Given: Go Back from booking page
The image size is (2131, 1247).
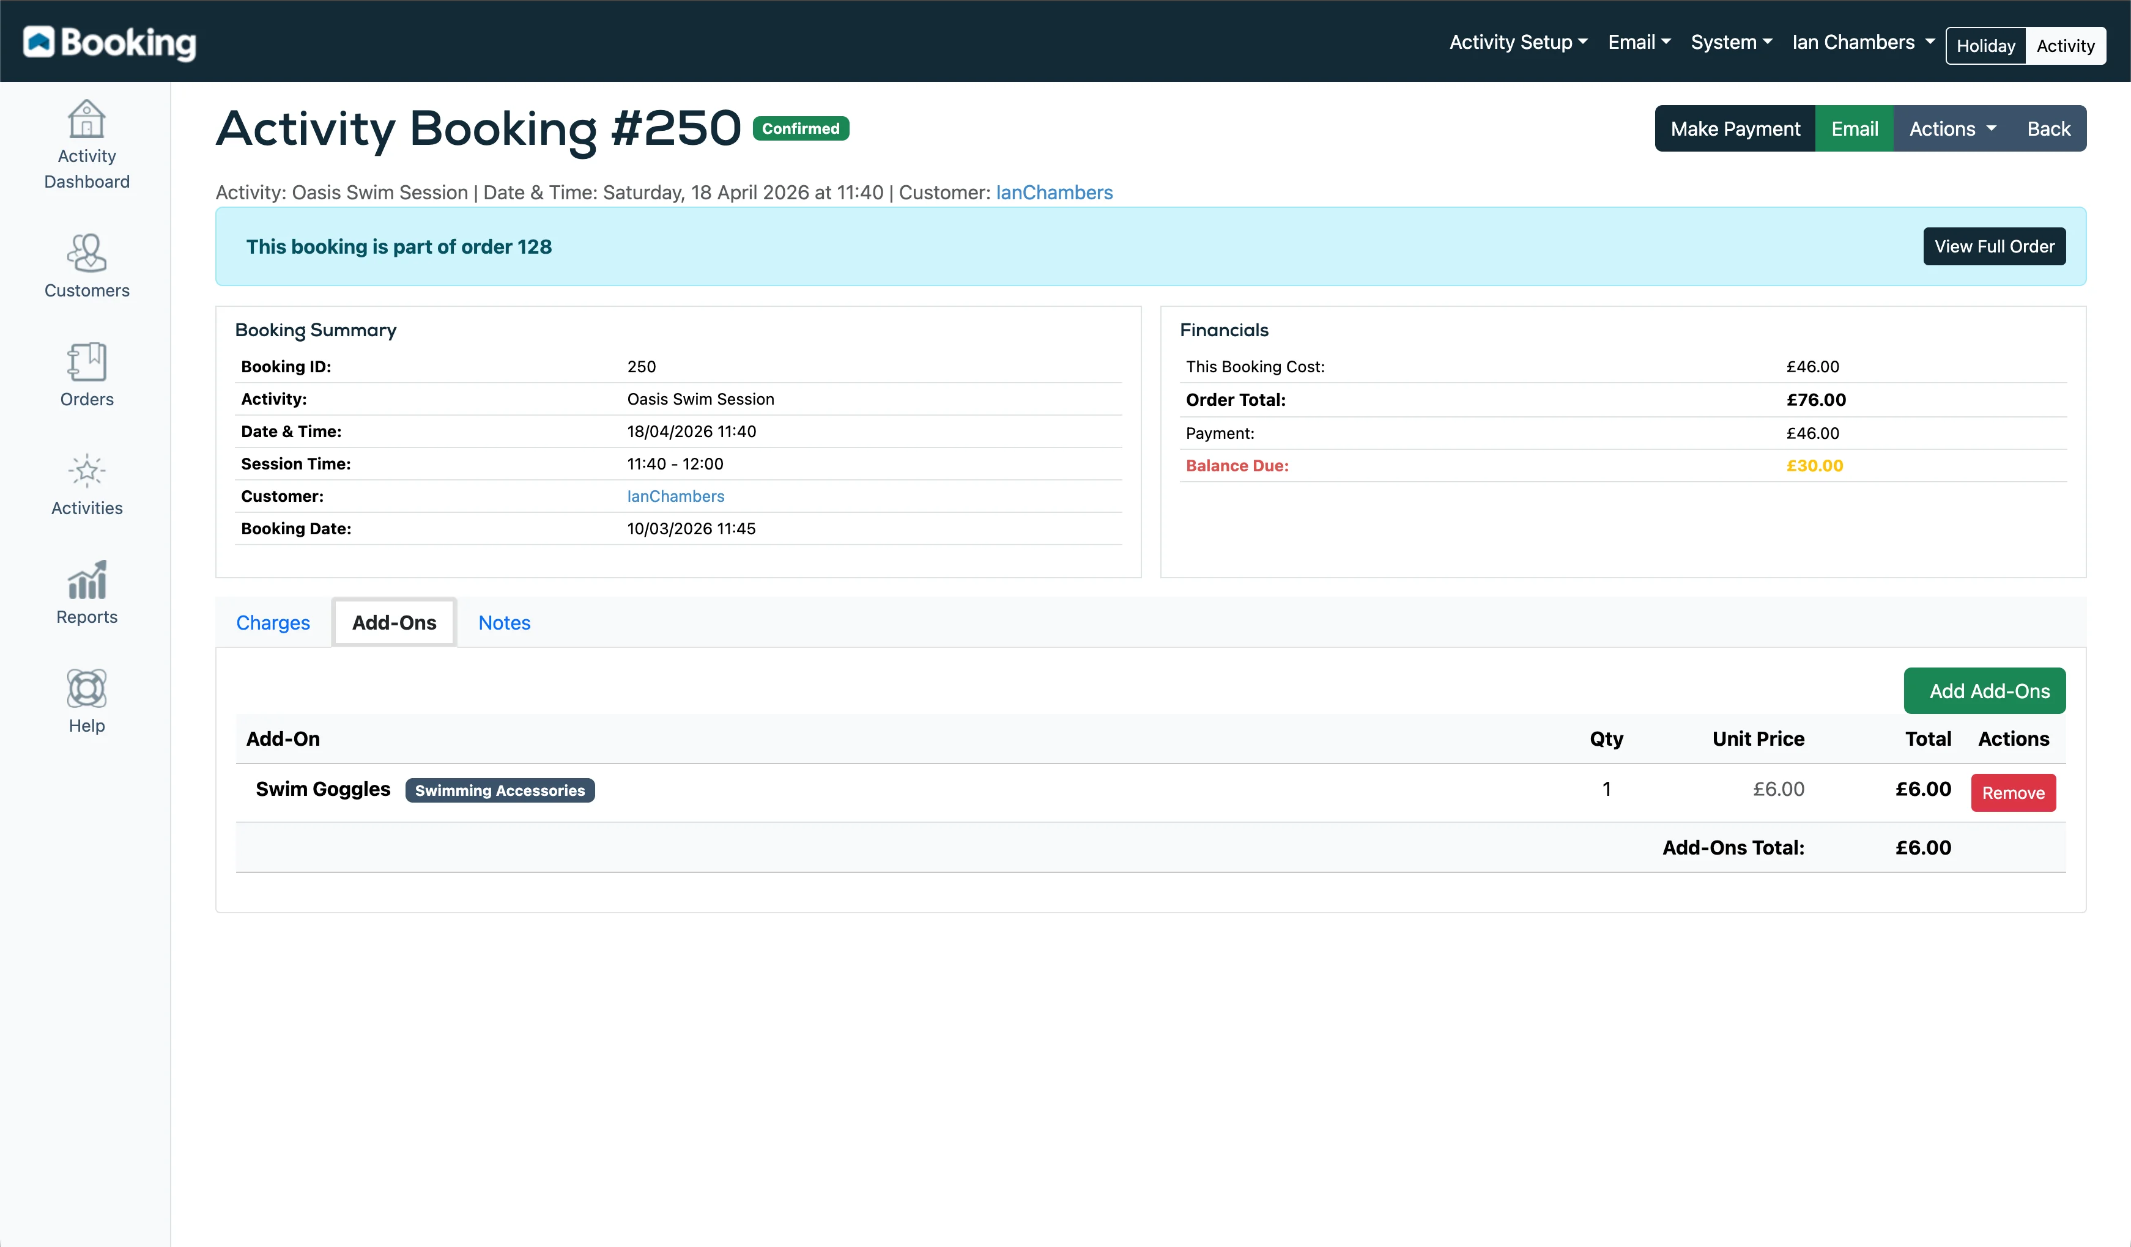Looking at the screenshot, I should pyautogui.click(x=2048, y=128).
